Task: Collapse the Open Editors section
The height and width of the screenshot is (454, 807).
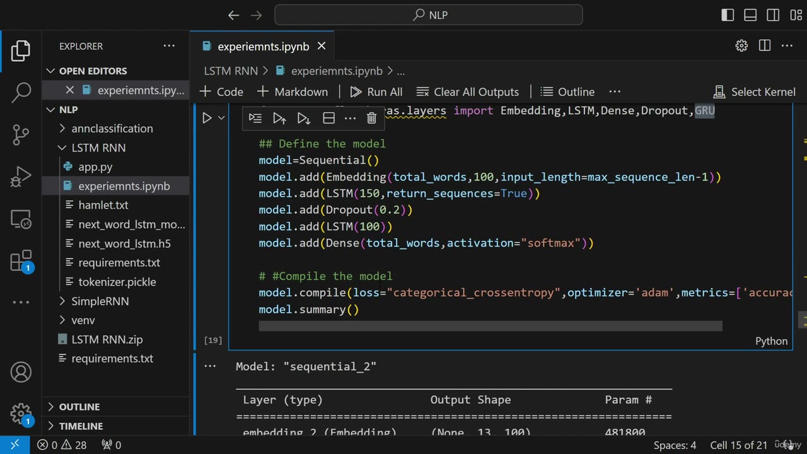Action: [x=116, y=71]
